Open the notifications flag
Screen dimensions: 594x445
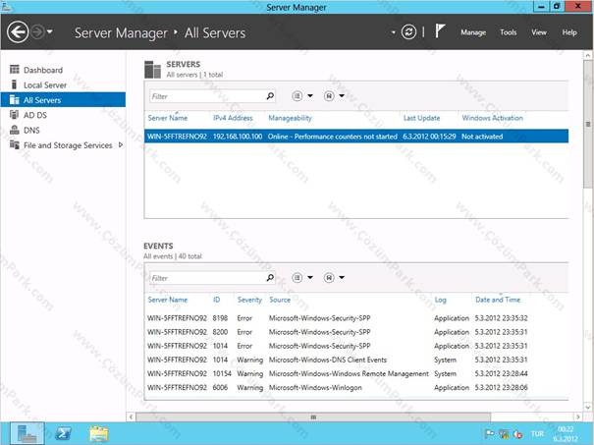point(440,31)
